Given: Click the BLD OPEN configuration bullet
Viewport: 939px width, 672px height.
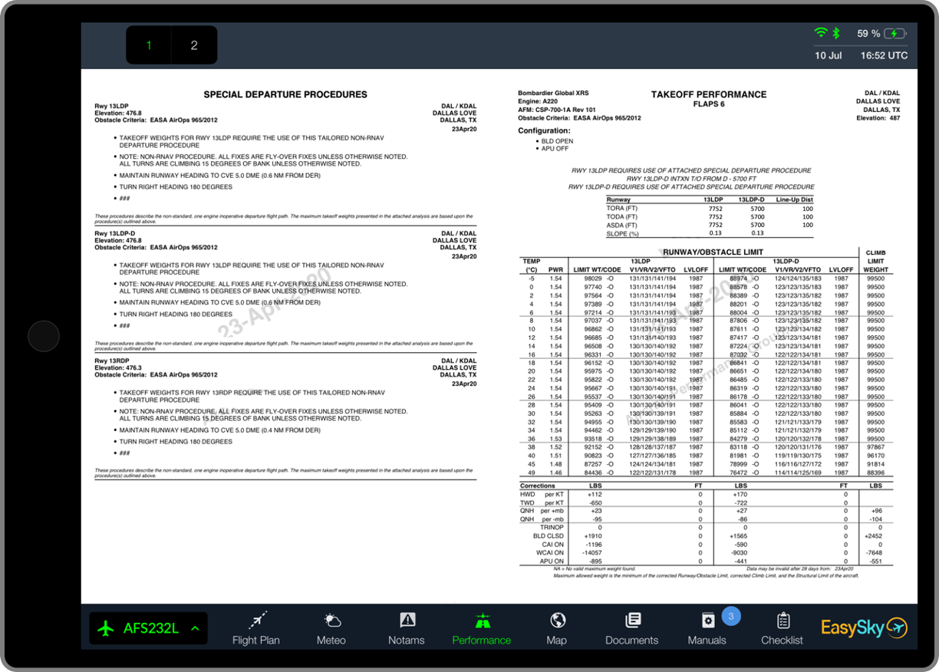Looking at the screenshot, I should (x=557, y=141).
